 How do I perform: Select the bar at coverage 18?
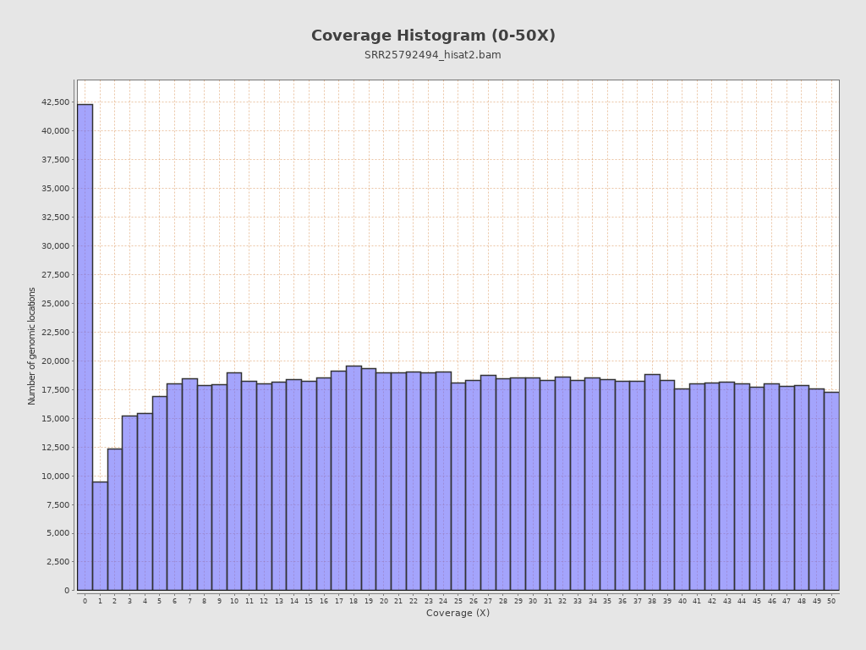click(354, 478)
